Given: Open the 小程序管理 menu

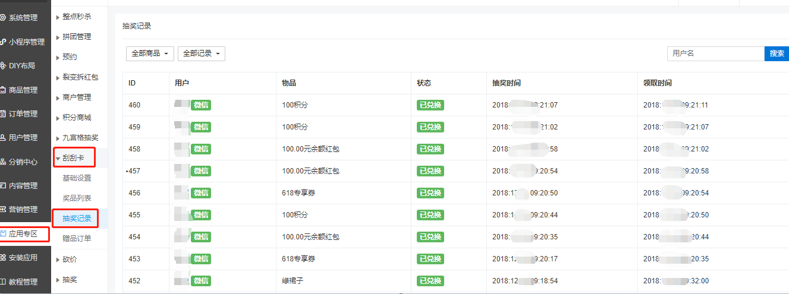Looking at the screenshot, I should tap(26, 42).
